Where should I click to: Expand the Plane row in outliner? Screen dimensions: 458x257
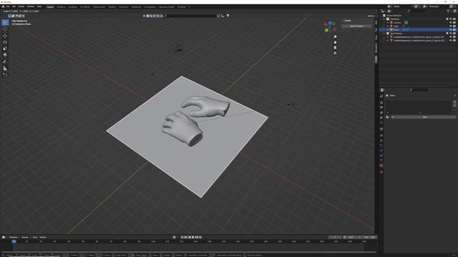(388, 29)
